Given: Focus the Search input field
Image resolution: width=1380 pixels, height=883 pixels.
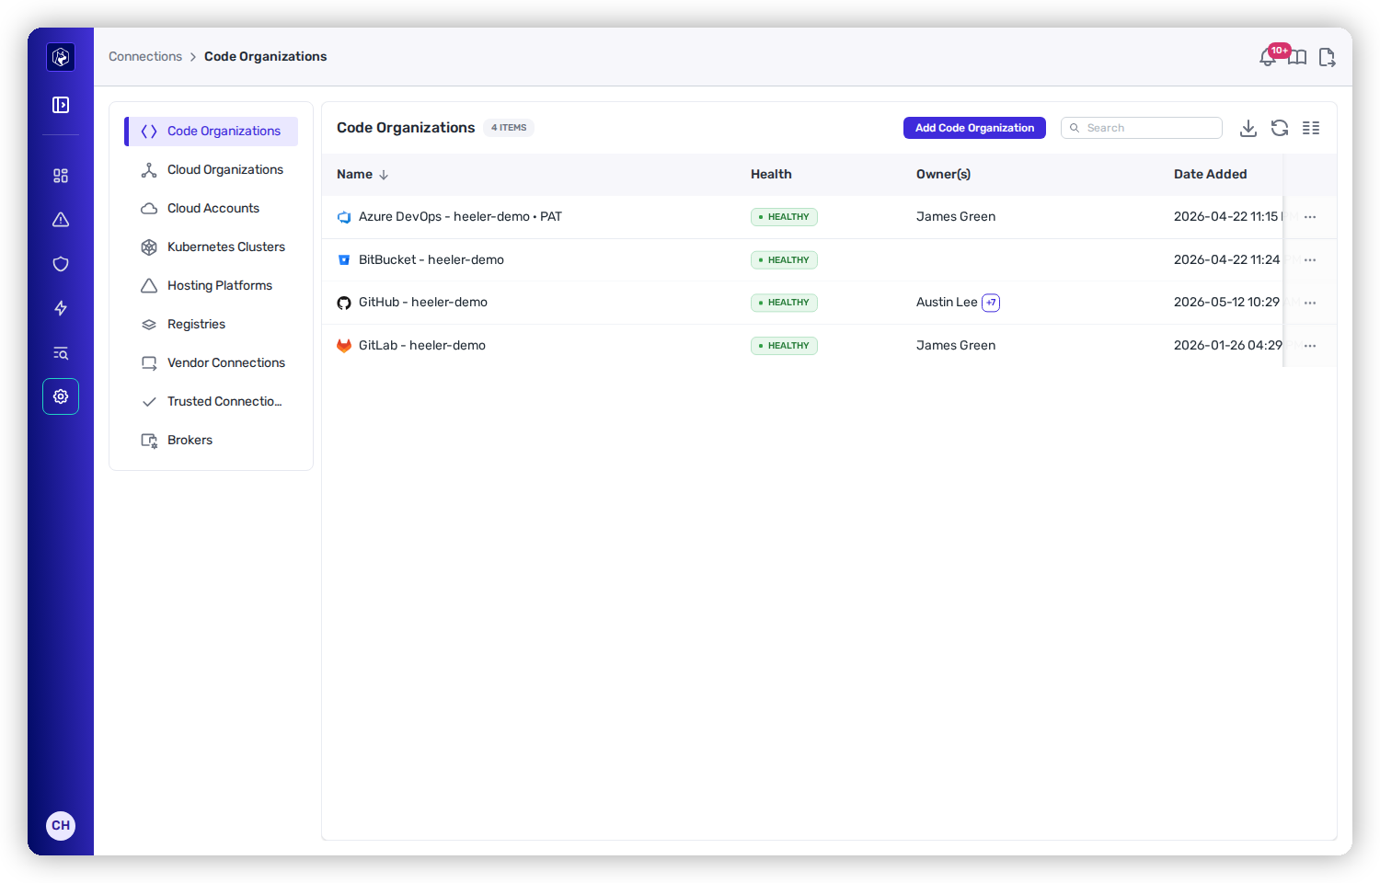Looking at the screenshot, I should pos(1142,128).
